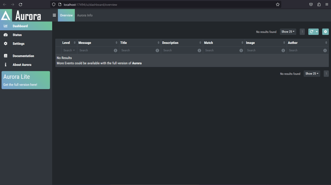Click the table settings gear button
Image resolution: width=331 pixels, height=185 pixels.
click(325, 32)
